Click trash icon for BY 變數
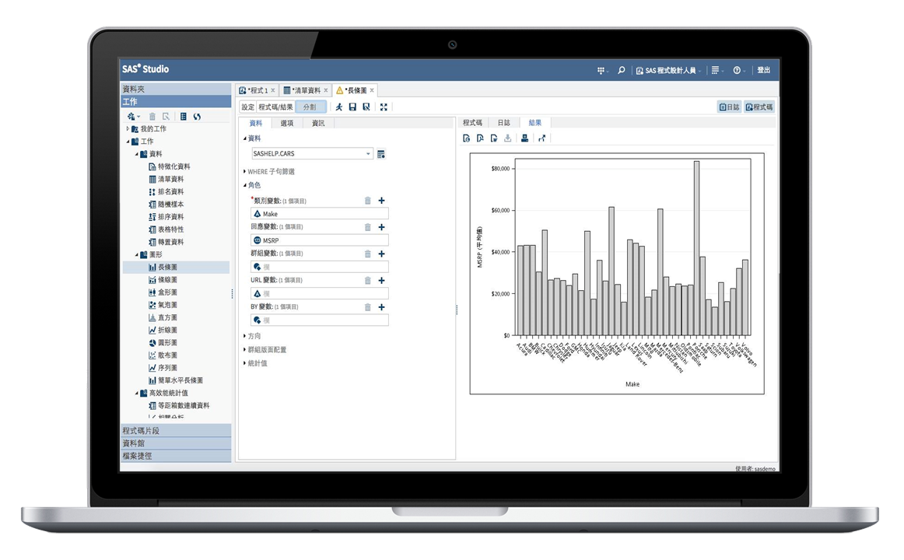The image size is (904, 560). click(x=367, y=307)
